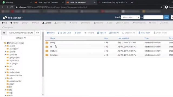Image resolution: width=173 pixels, height=97 pixels.
Task: Click the Extract toolbar button
Action: (164, 23)
